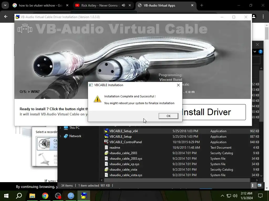269x201 pixels.
Task: Open Windows taskbar search
Action: click(19, 196)
